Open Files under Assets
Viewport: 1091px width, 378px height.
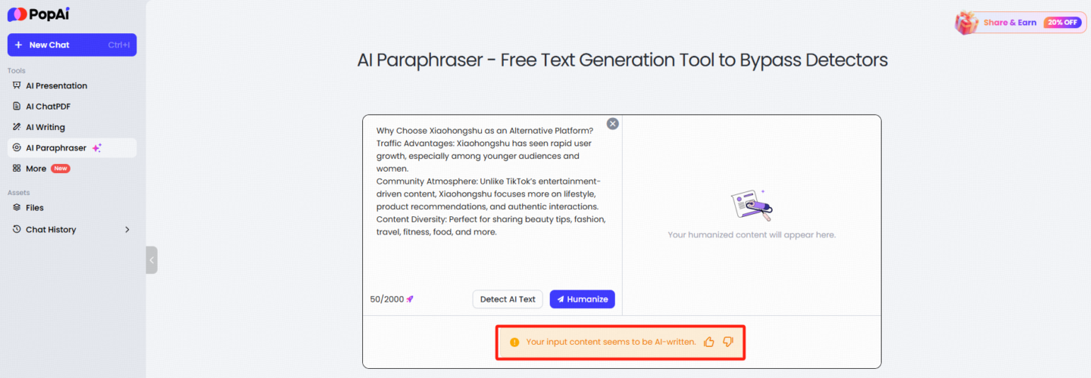point(72,207)
